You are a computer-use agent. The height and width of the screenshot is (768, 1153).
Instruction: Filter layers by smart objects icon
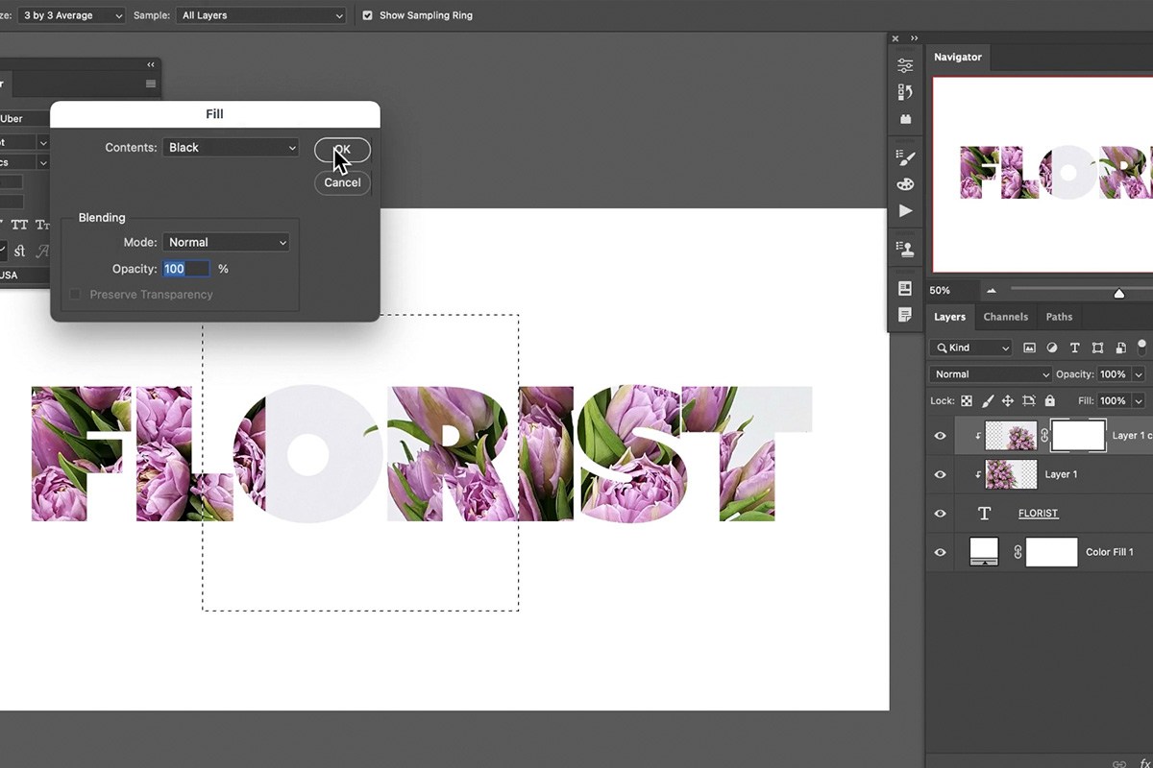tap(1119, 348)
